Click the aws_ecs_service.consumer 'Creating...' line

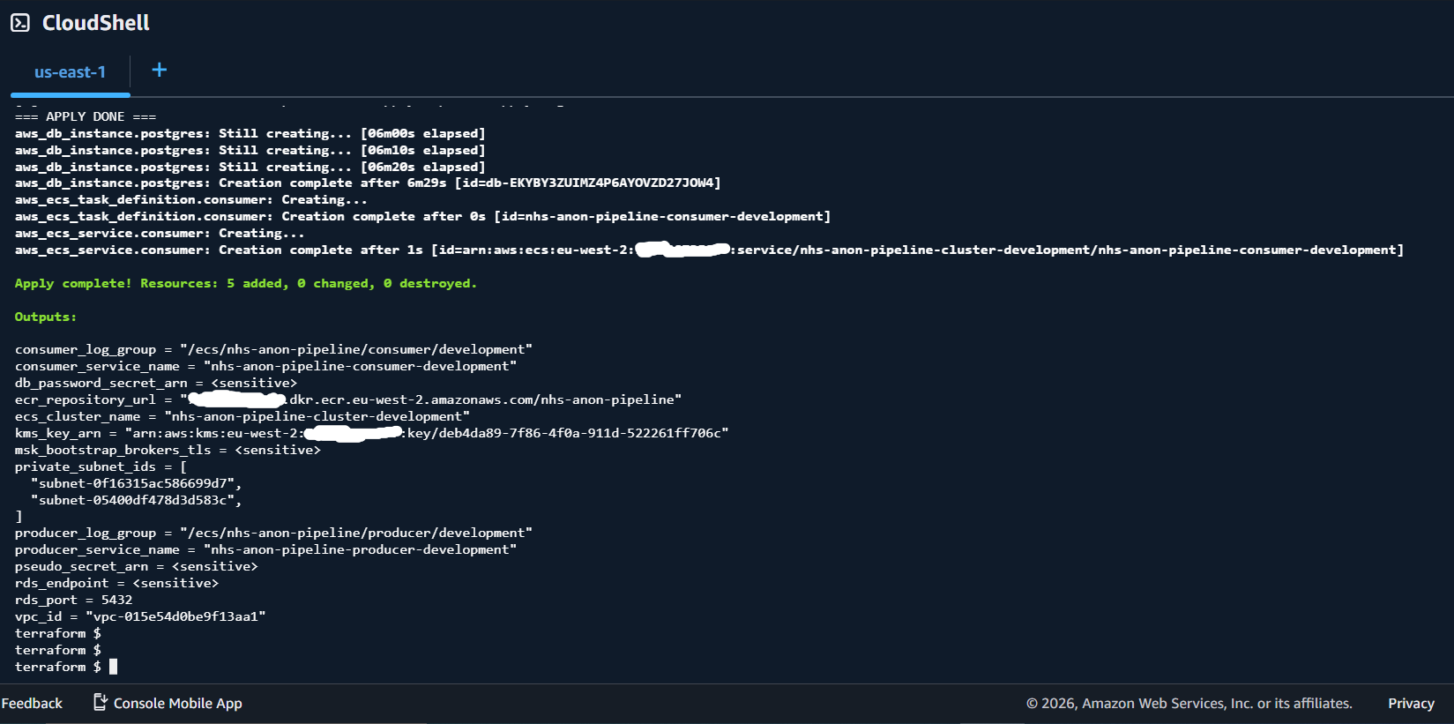(x=160, y=233)
